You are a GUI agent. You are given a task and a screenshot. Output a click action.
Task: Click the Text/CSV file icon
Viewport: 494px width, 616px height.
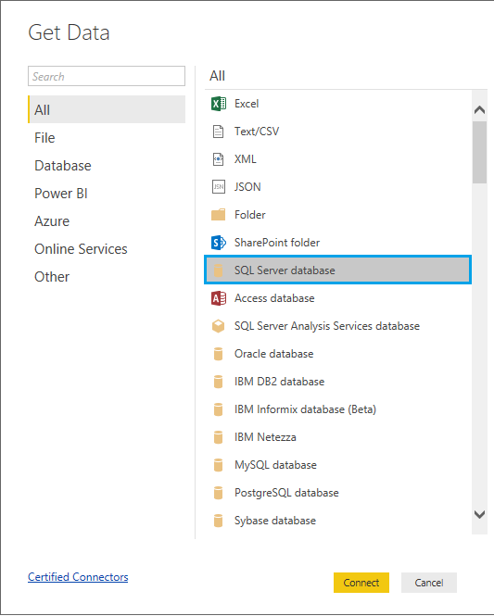pos(218,132)
